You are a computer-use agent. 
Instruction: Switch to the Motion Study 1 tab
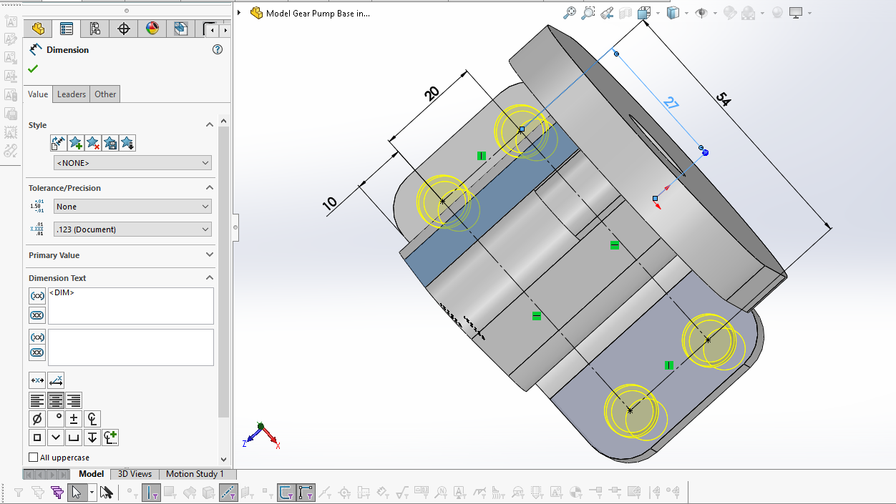point(195,474)
